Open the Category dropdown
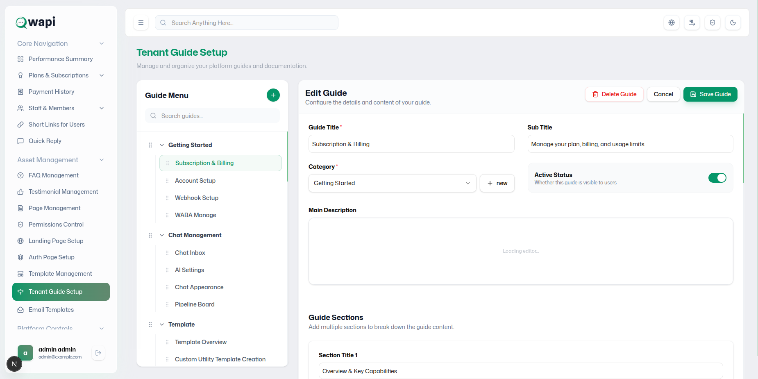758x379 pixels. point(392,183)
